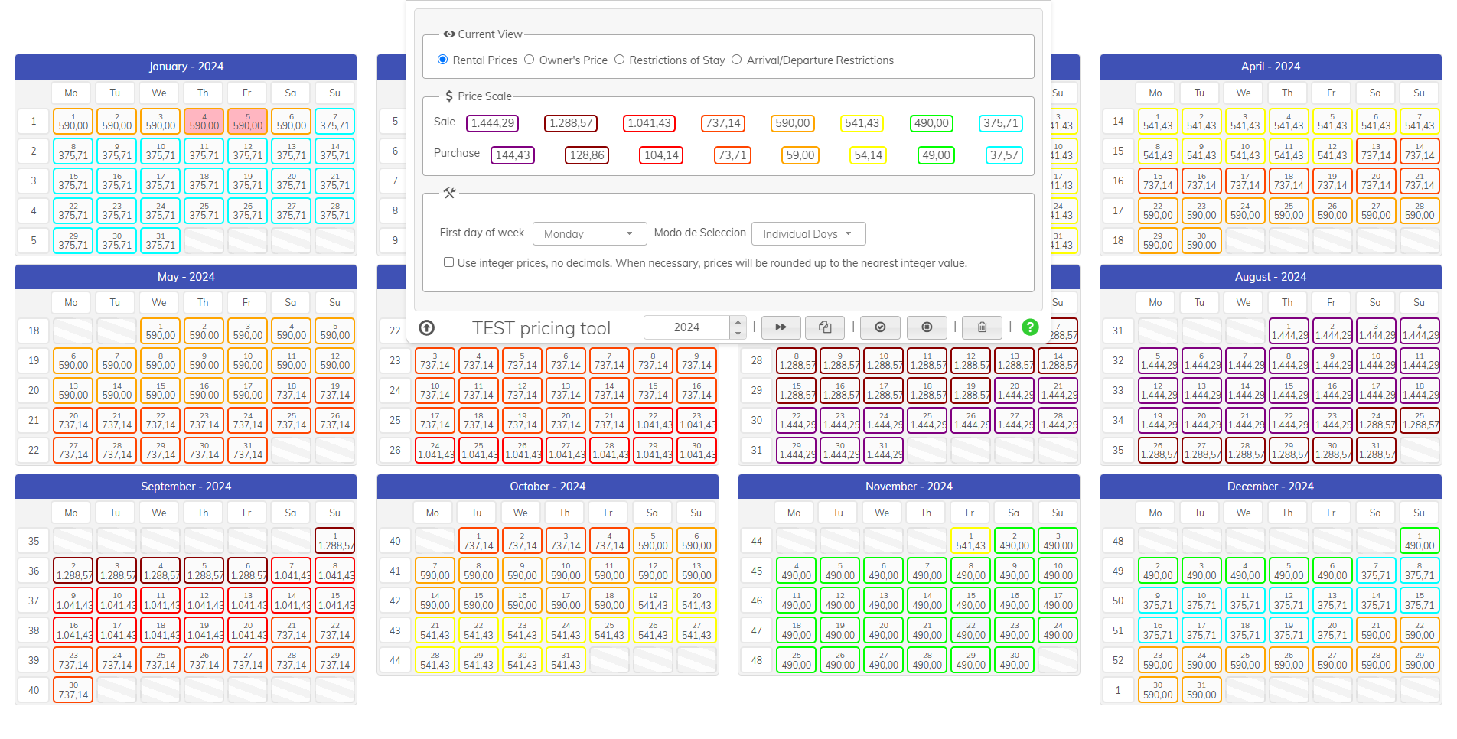This screenshot has height=739, width=1457.
Task: Choose Arrival/Departure Restrictions view
Action: coord(737,60)
